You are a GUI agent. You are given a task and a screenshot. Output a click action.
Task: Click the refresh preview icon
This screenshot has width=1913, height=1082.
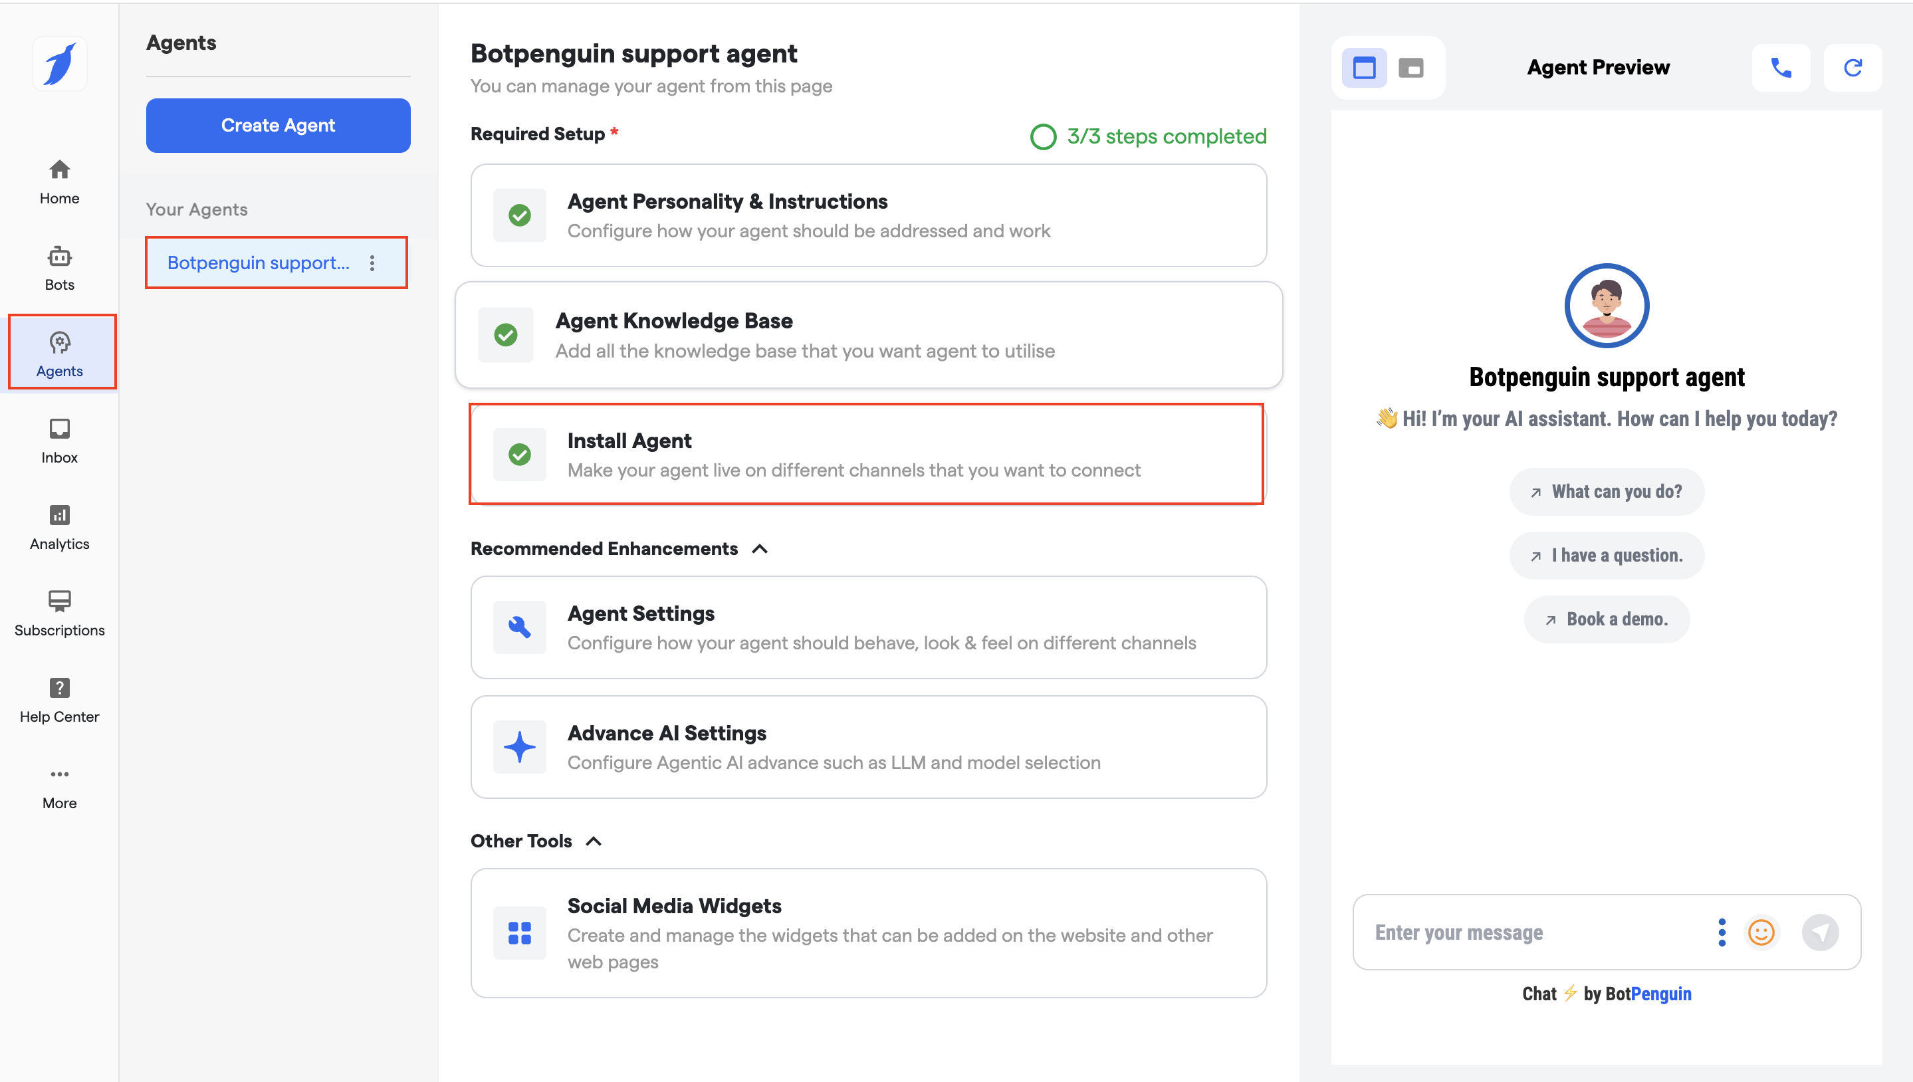tap(1852, 68)
